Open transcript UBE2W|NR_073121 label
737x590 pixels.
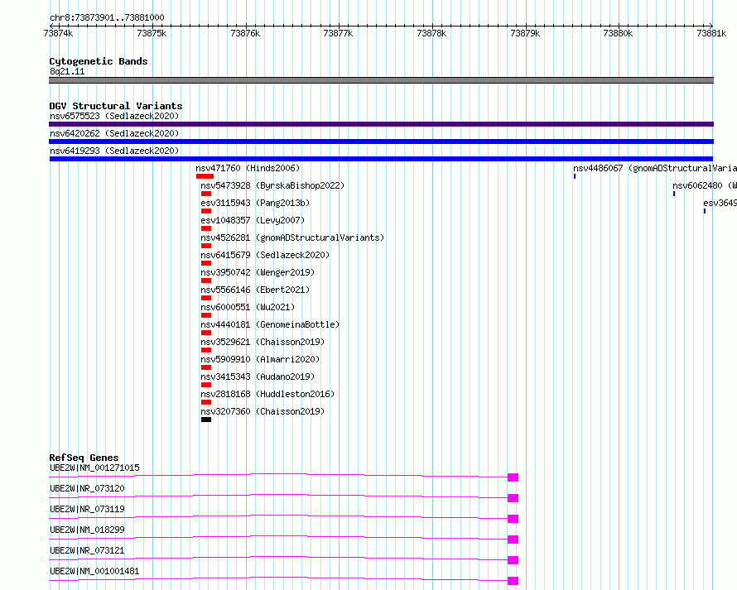(x=88, y=550)
